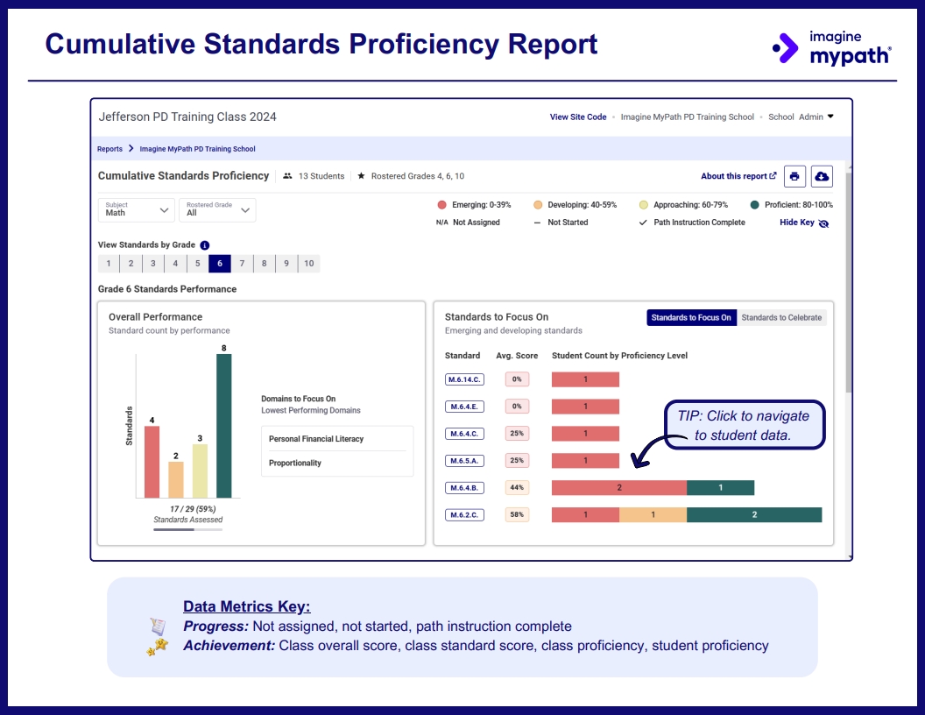Click the dark green Proficient bar with 8
The height and width of the screenshot is (715, 925).
[x=224, y=426]
